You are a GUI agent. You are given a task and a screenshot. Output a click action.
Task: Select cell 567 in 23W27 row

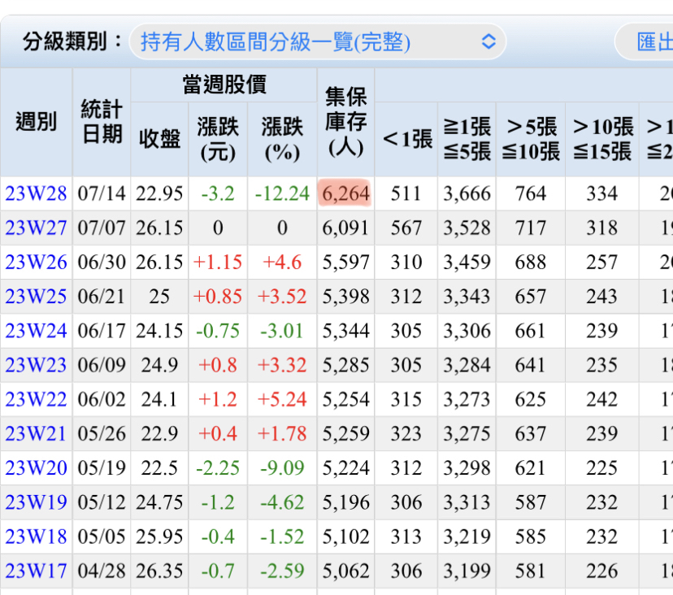(x=406, y=228)
